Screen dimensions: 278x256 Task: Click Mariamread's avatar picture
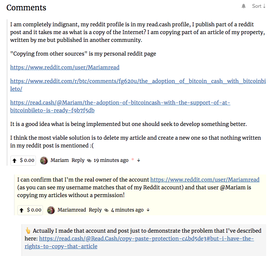pyautogui.click(x=51, y=210)
